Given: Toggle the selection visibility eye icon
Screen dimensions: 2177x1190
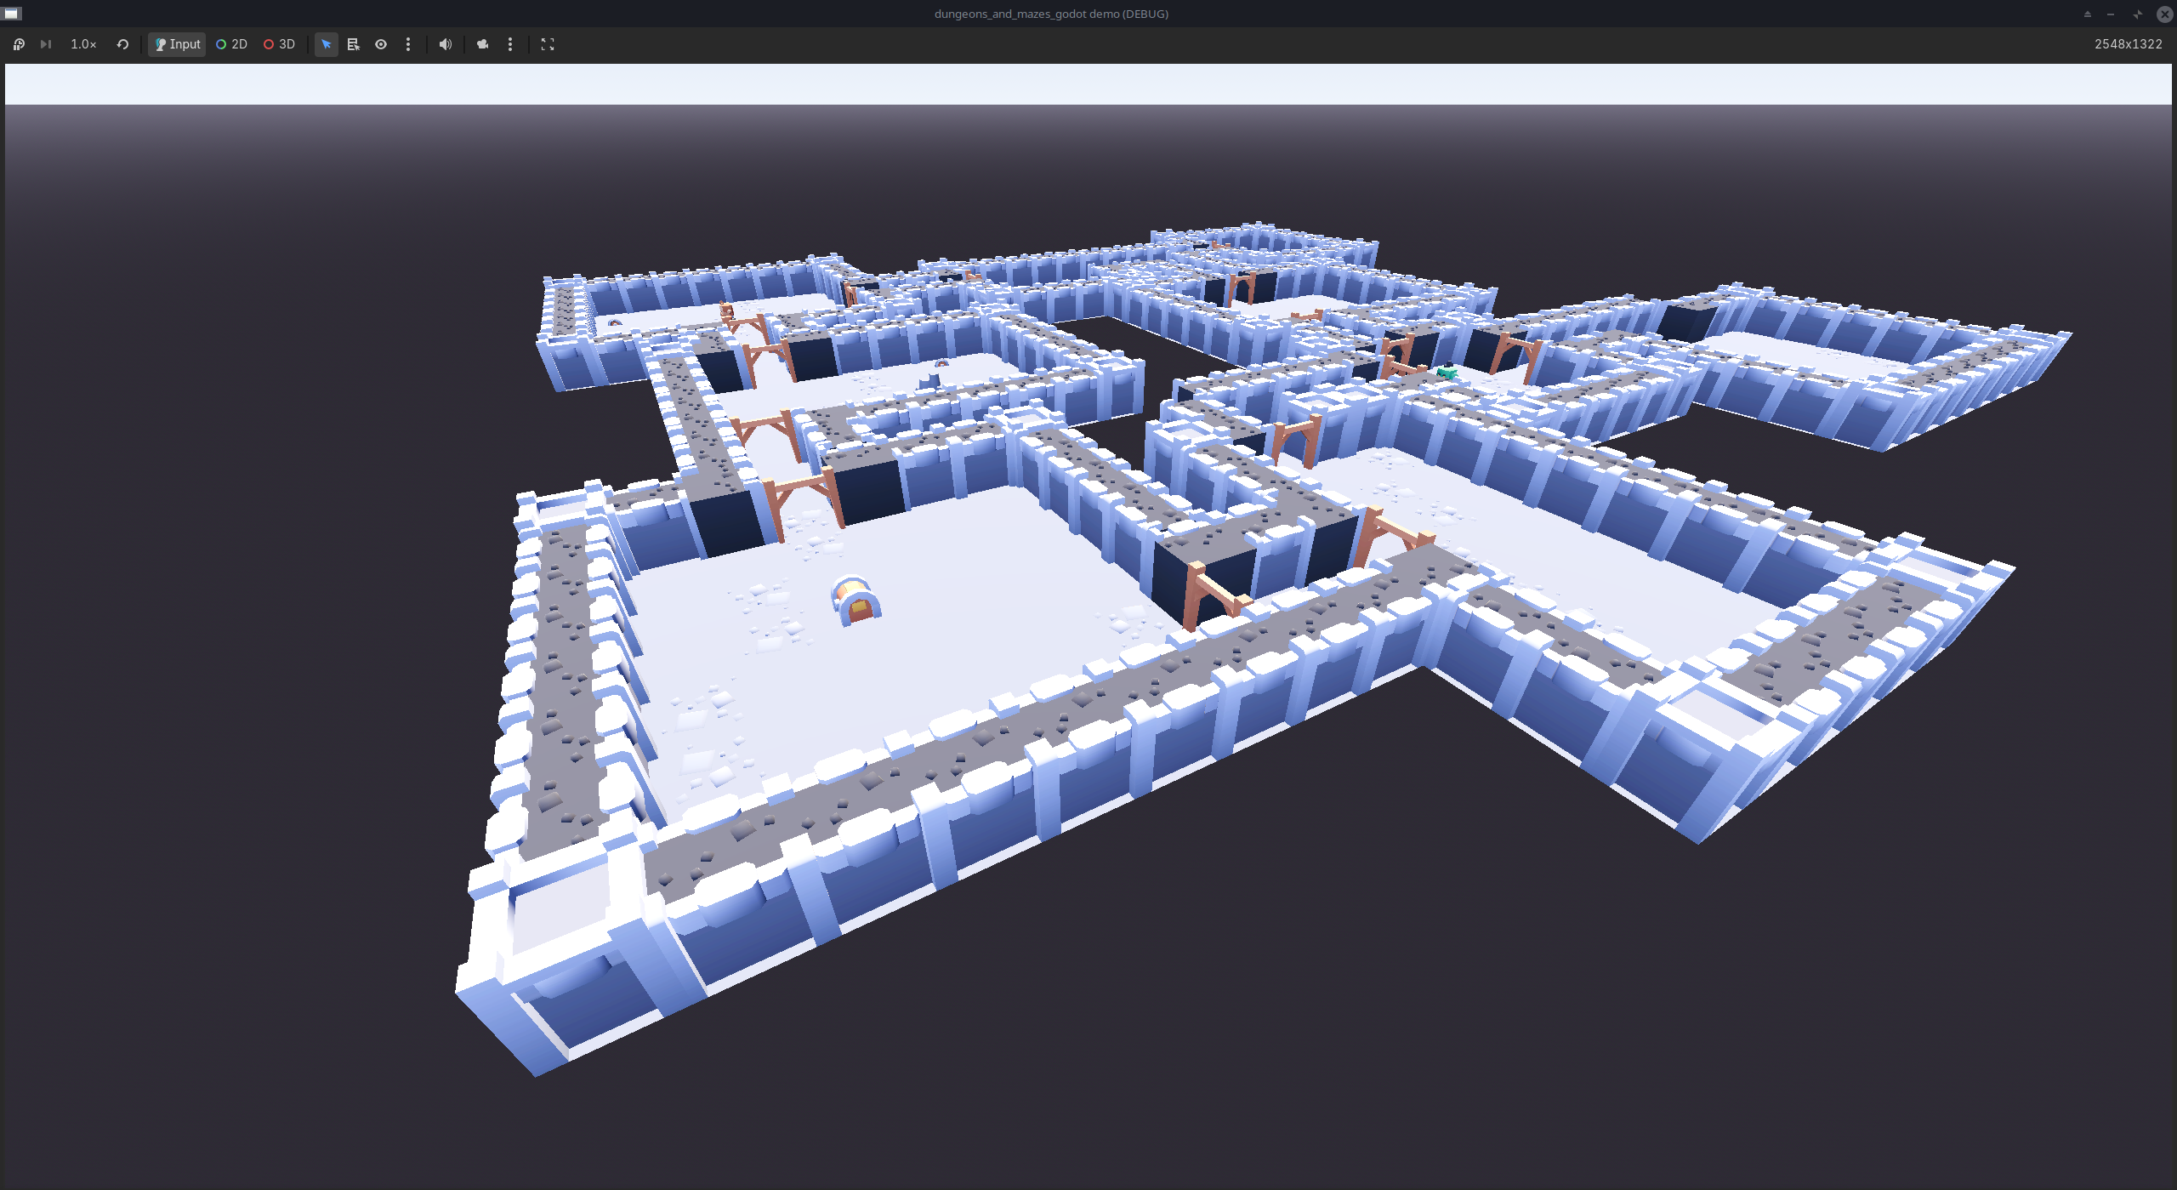Looking at the screenshot, I should point(381,44).
